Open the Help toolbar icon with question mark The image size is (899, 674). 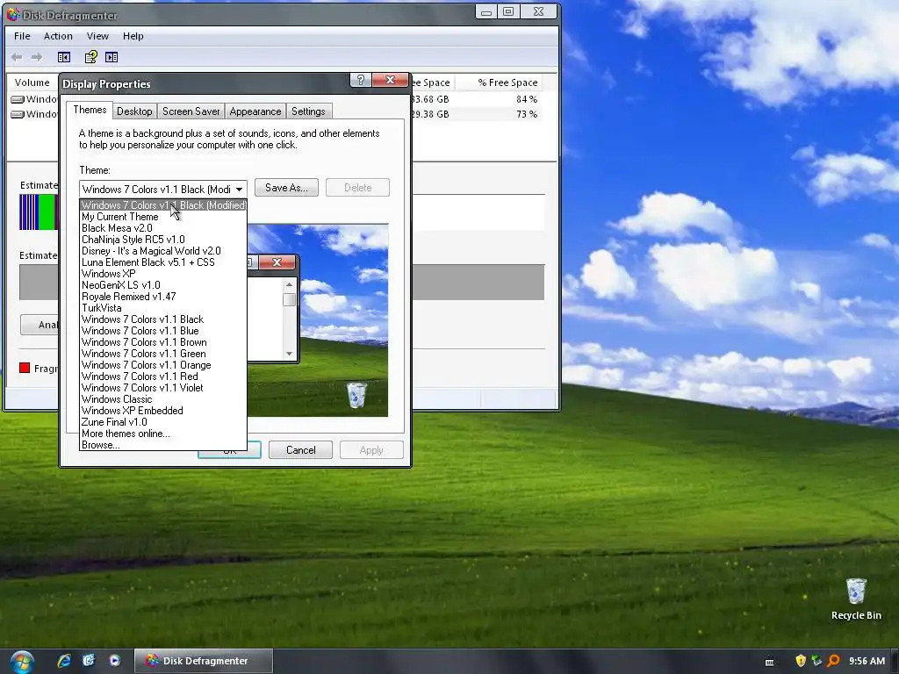point(91,57)
